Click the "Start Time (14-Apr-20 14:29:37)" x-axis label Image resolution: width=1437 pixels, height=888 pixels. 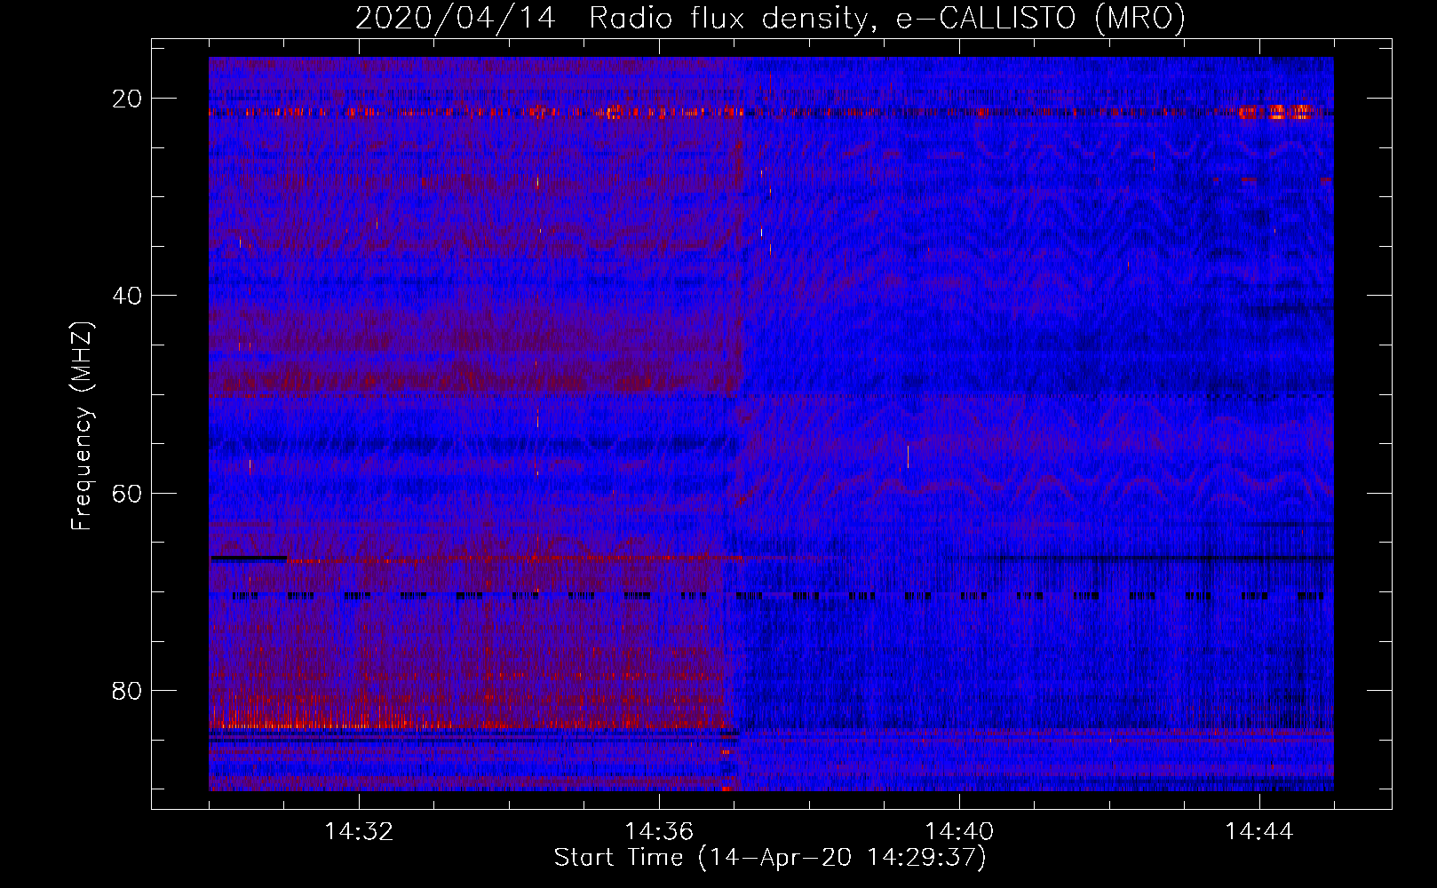coord(770,858)
